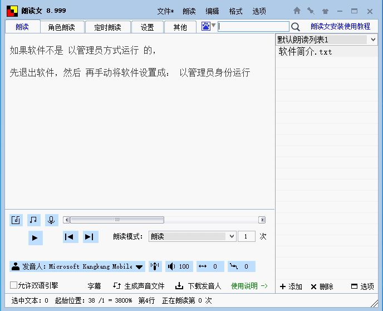
Task: Click the voice tuning icon beside speaker
Action: coord(155,266)
